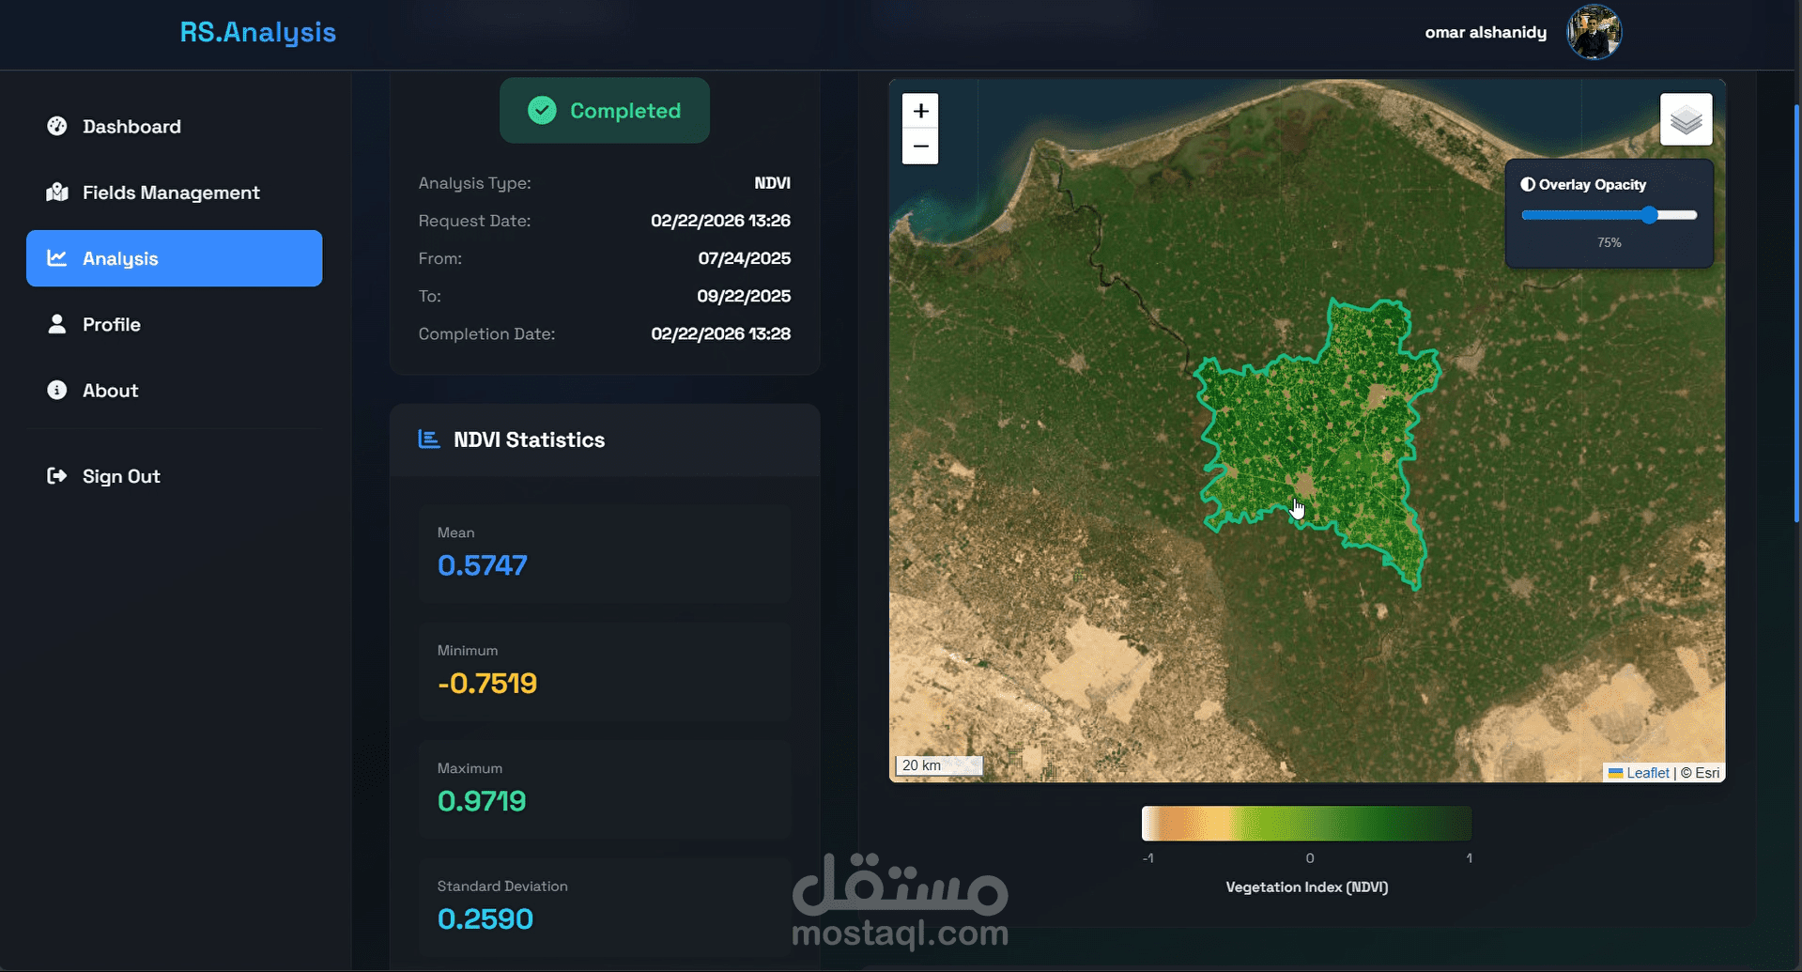Viewport: 1802px width, 972px height.
Task: Click the Vegetation Index (NDVI) legend label
Action: tap(1306, 887)
